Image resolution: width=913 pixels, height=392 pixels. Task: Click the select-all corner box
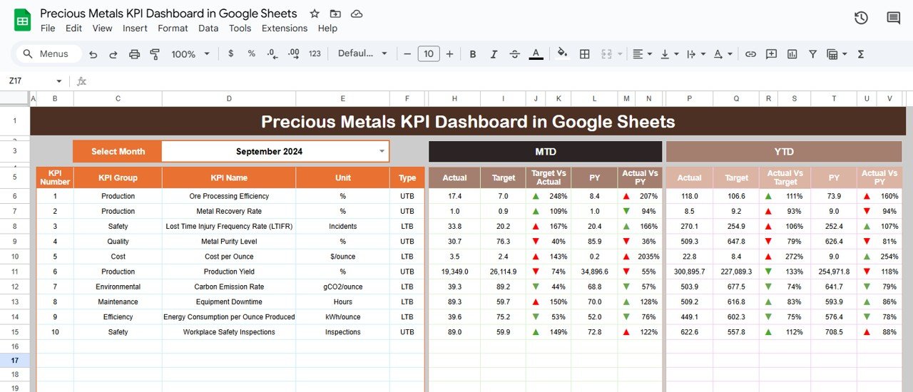[x=14, y=99]
